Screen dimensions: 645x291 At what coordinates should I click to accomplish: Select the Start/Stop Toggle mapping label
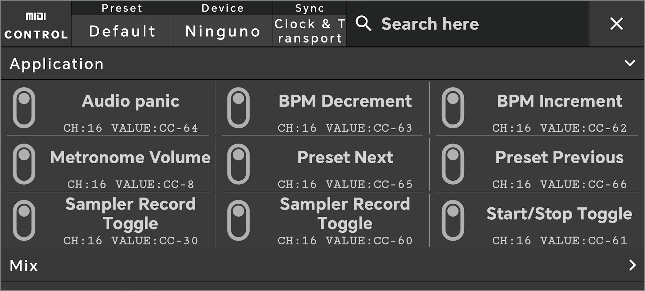(559, 214)
